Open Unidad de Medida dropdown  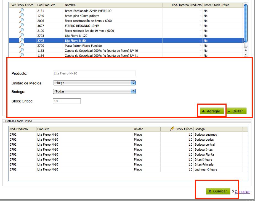[x=94, y=83]
